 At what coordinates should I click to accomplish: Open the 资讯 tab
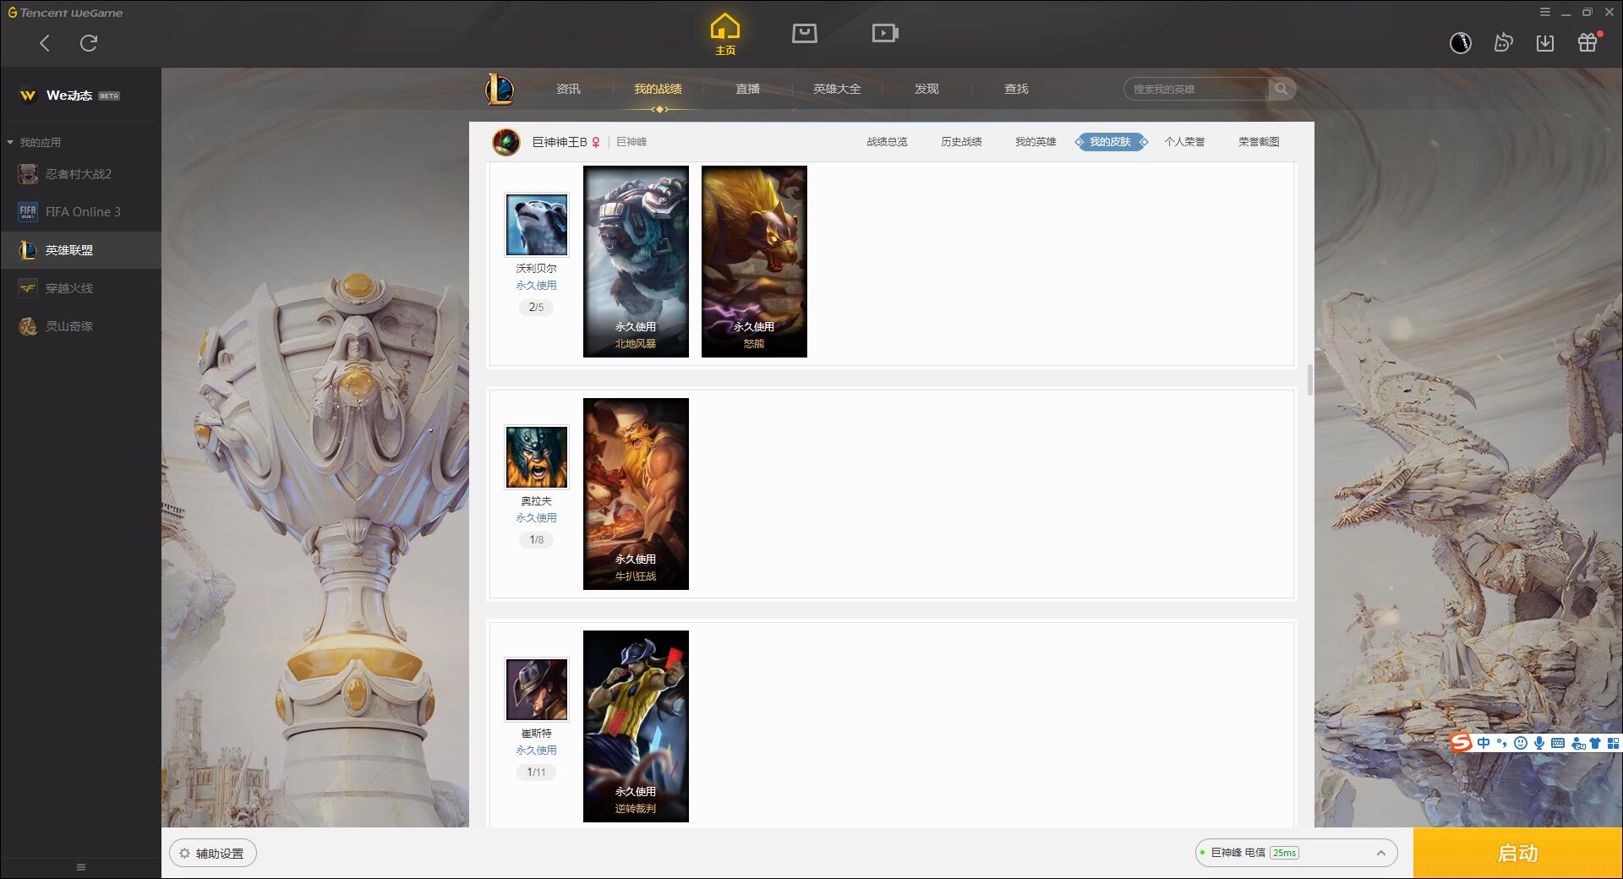pyautogui.click(x=568, y=89)
